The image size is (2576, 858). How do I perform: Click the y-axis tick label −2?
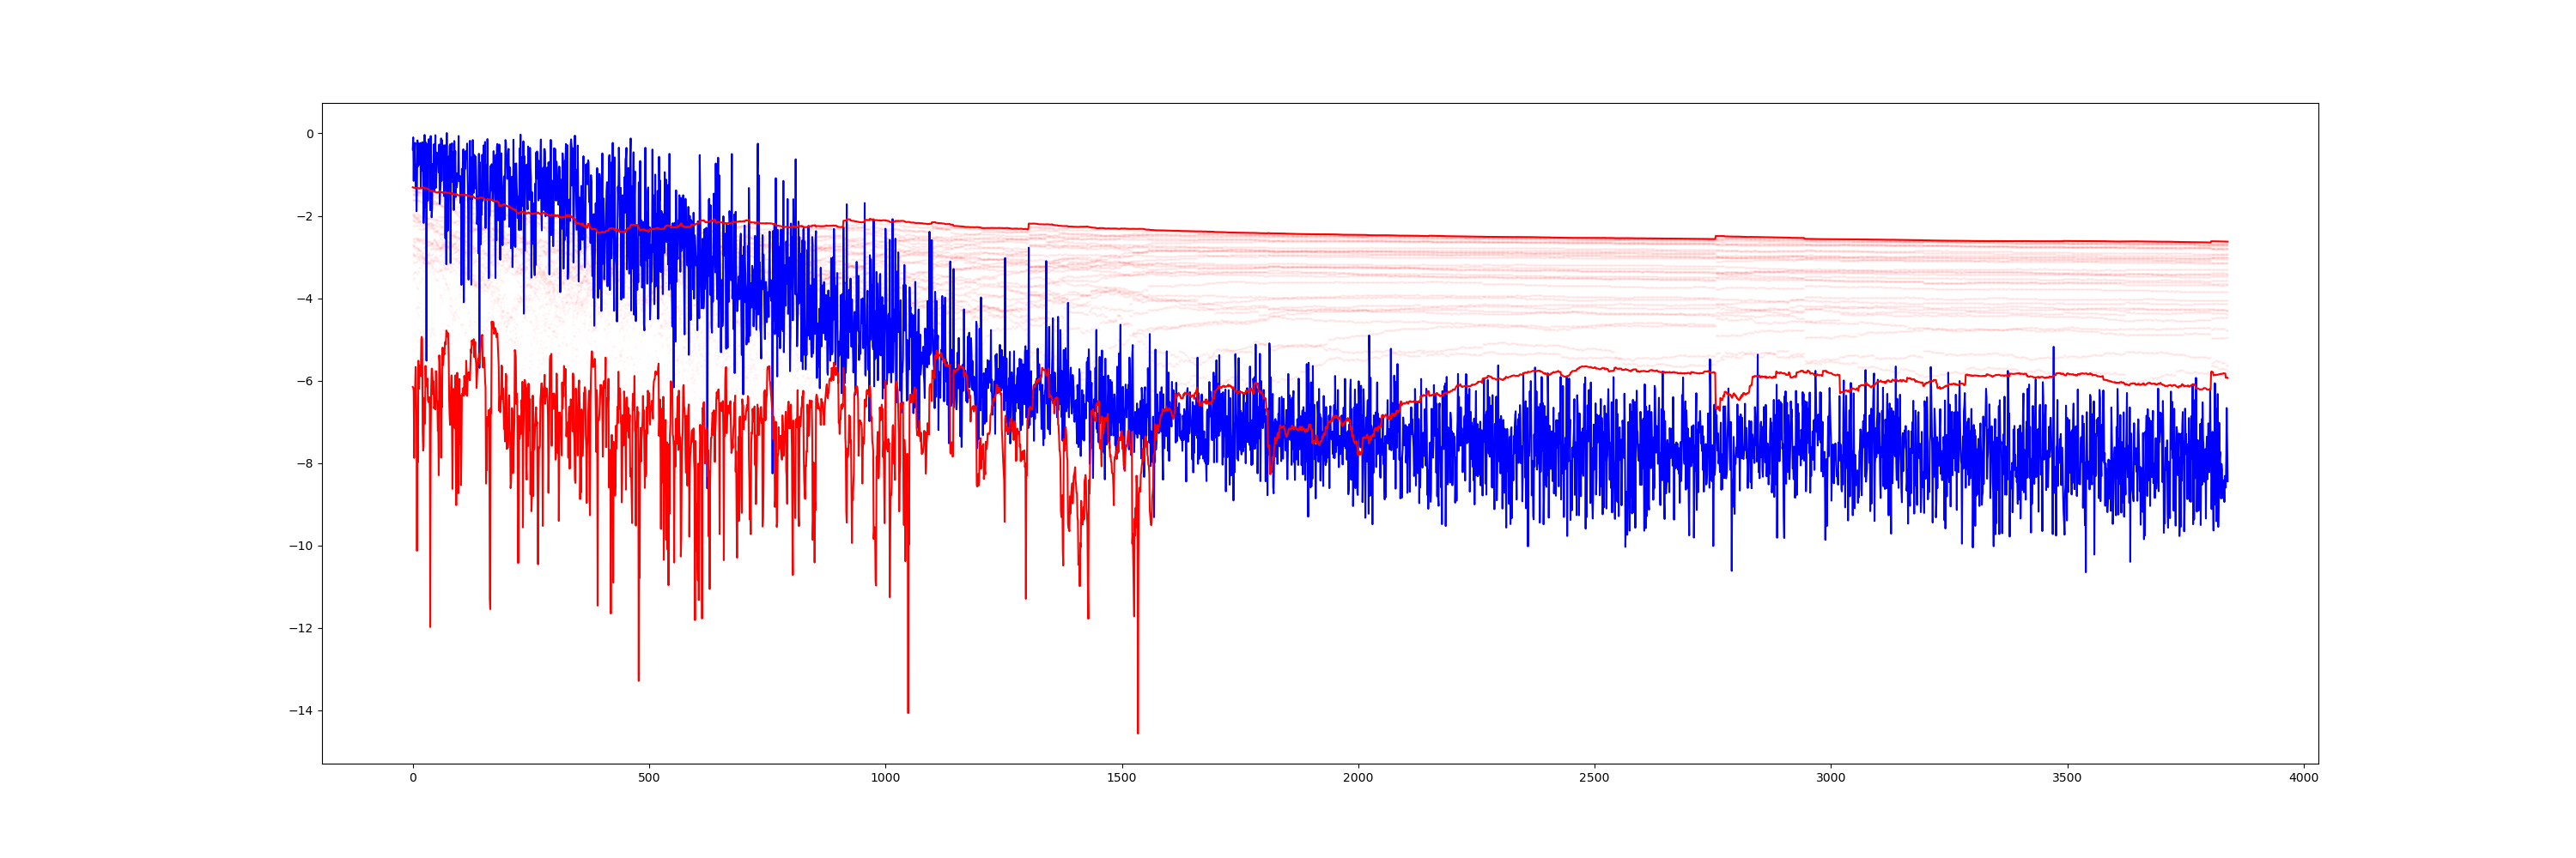tap(305, 217)
